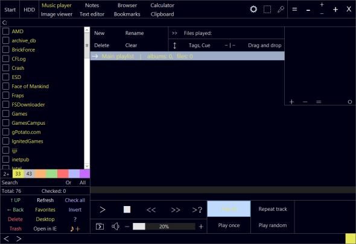
Task: Stop playback with the square button
Action: [127, 209]
